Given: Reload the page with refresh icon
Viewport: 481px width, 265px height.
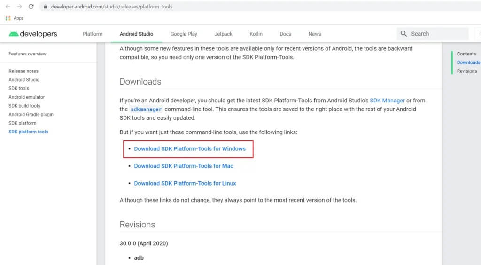Looking at the screenshot, I should tap(31, 7).
